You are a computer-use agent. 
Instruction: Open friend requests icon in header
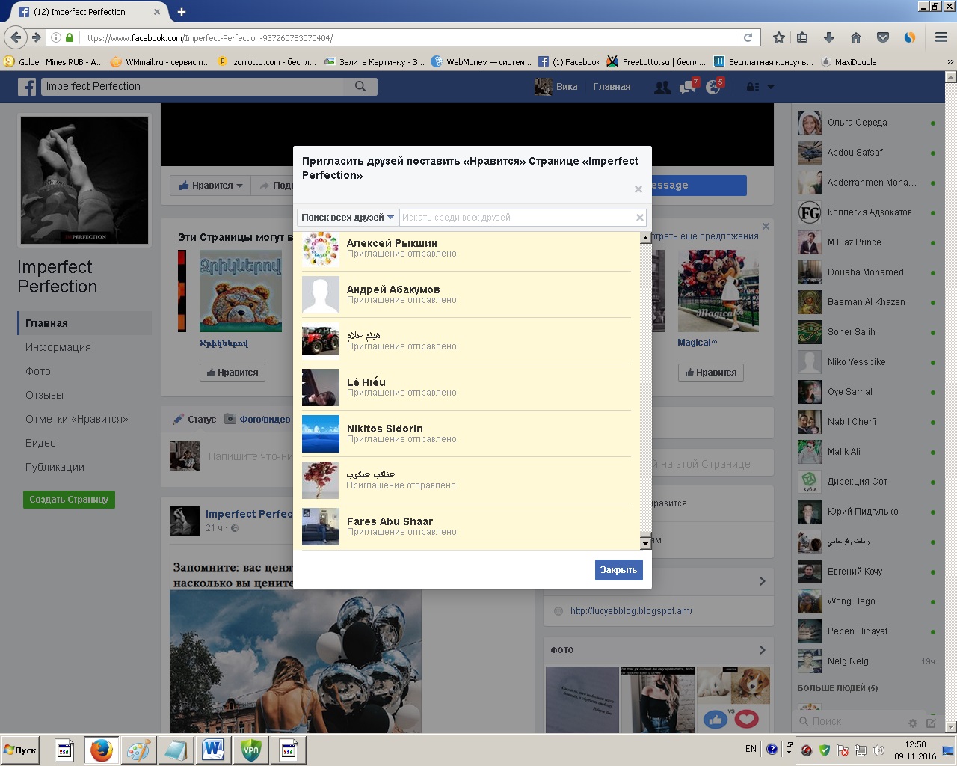(662, 87)
